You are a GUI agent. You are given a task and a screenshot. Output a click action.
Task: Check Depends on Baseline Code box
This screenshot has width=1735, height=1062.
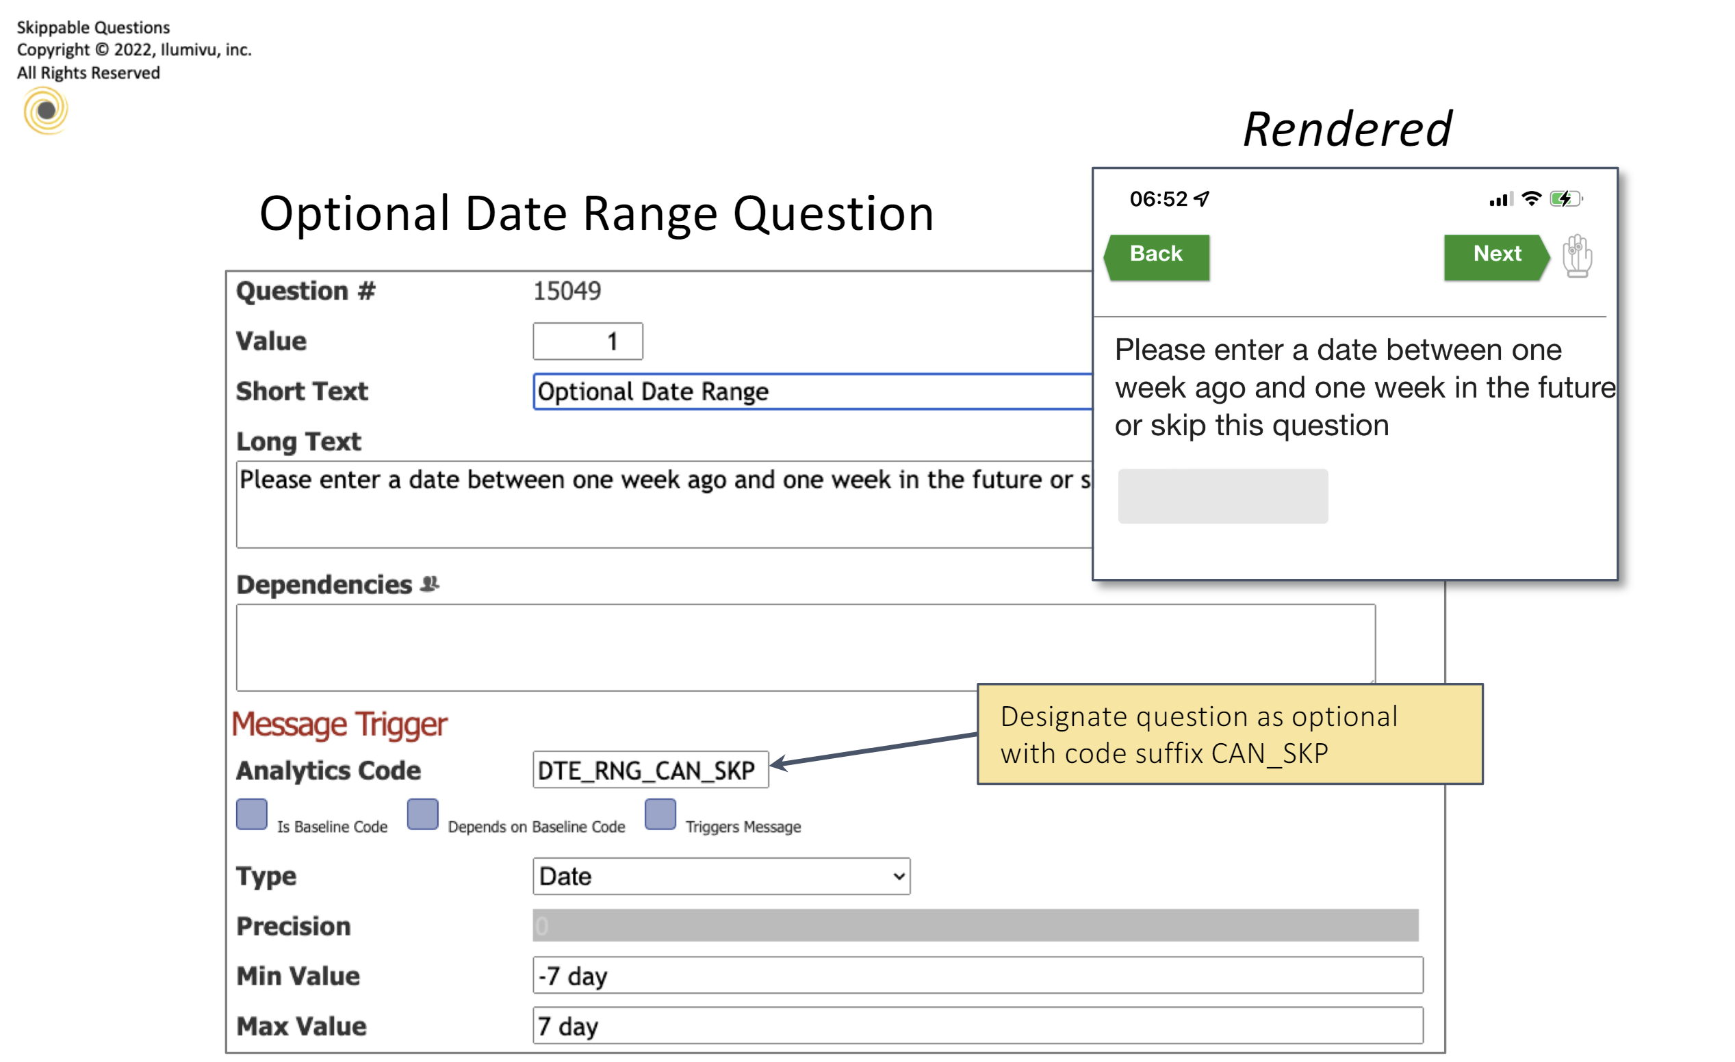(x=422, y=815)
